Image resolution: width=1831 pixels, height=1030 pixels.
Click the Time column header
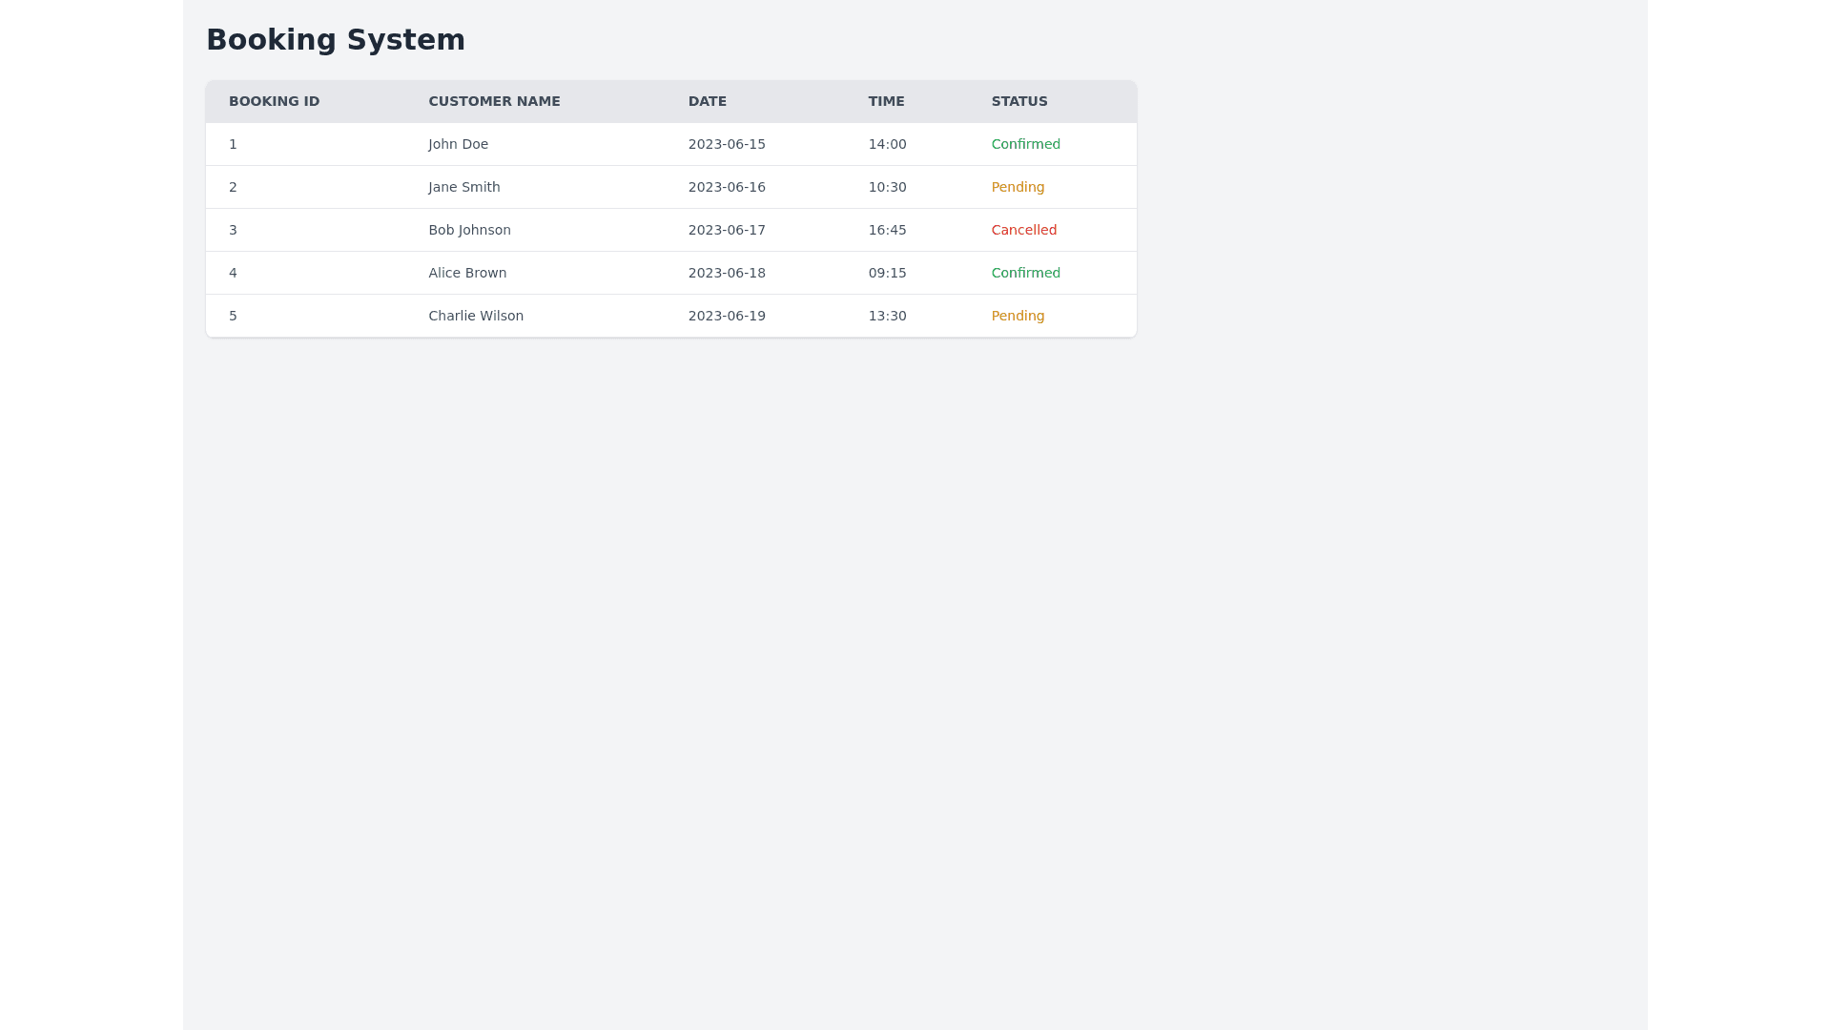[886, 101]
